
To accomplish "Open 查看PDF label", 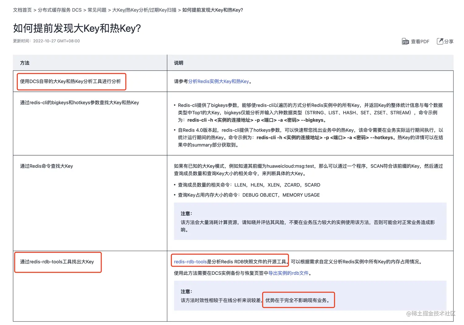I will tap(420, 41).
